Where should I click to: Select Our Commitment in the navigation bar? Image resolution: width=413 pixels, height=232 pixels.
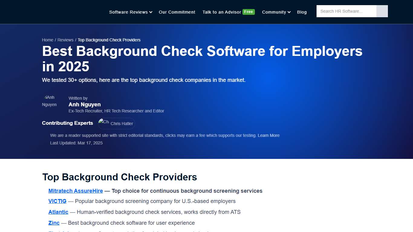(177, 12)
